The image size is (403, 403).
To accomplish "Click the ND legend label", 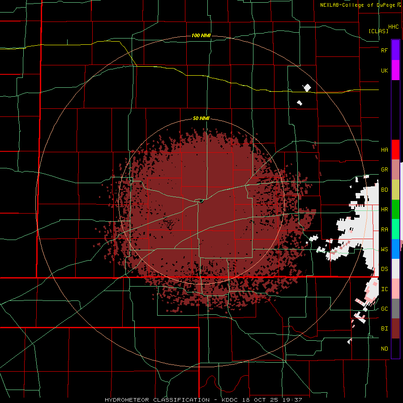I will point(384,349).
